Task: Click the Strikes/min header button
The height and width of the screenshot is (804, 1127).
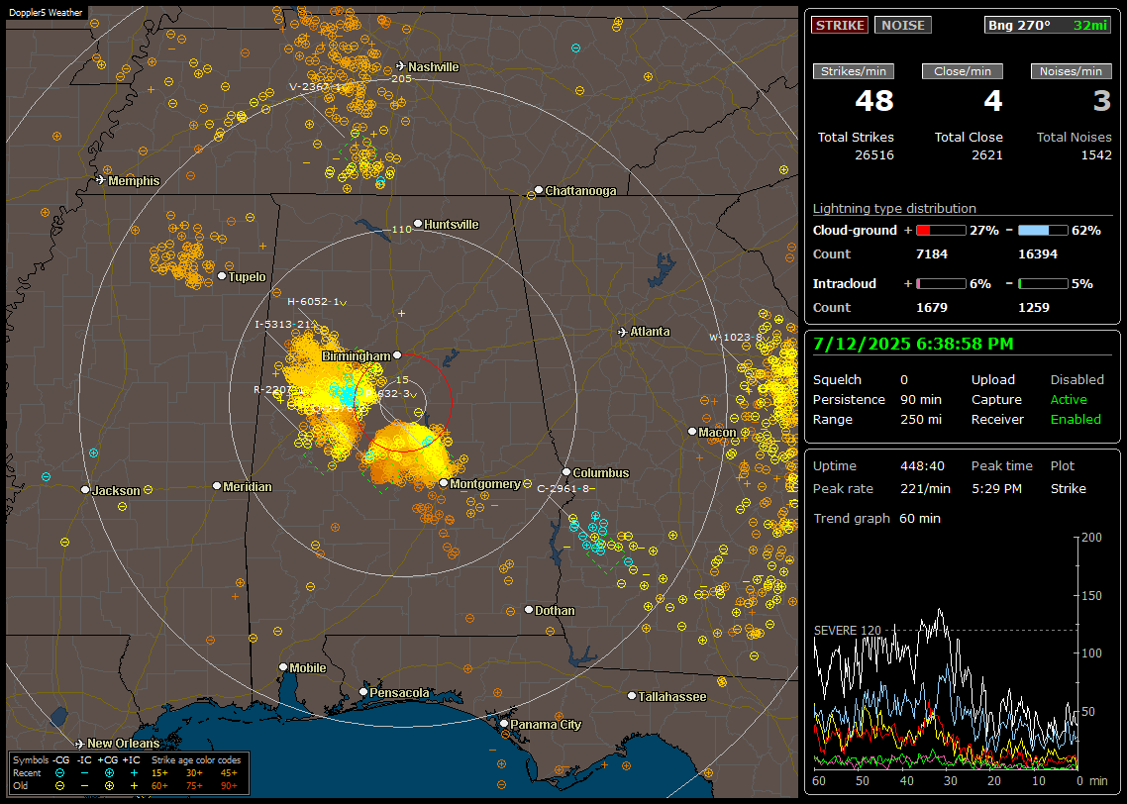Action: (853, 71)
